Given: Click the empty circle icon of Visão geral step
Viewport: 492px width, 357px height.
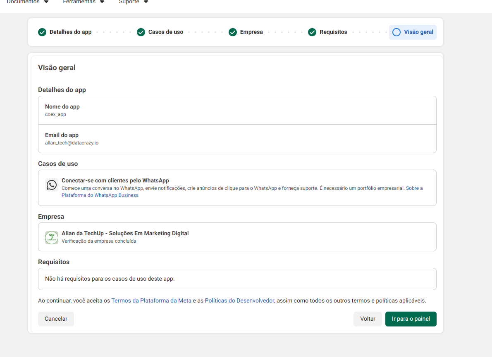Looking at the screenshot, I should tap(396, 32).
